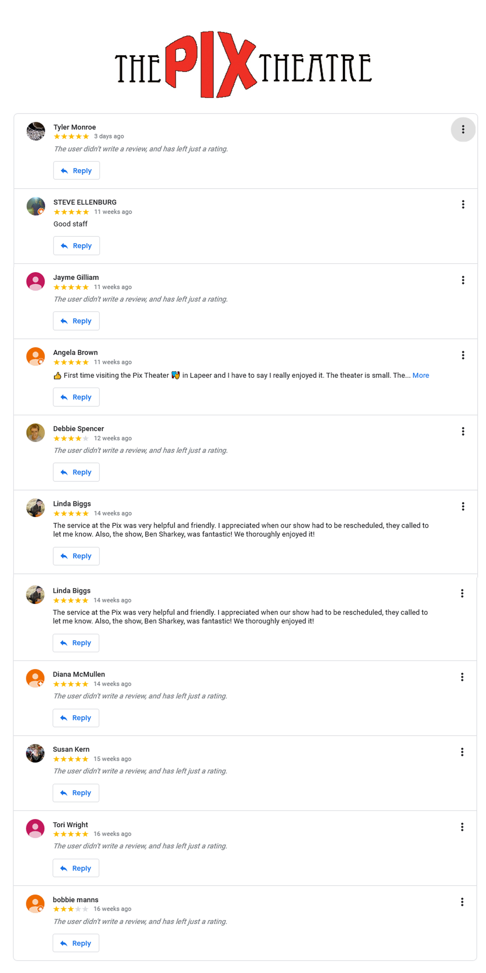Open three-dot menu on Diana McMullen's review
Viewport: 486px width, 973px height.
[462, 677]
